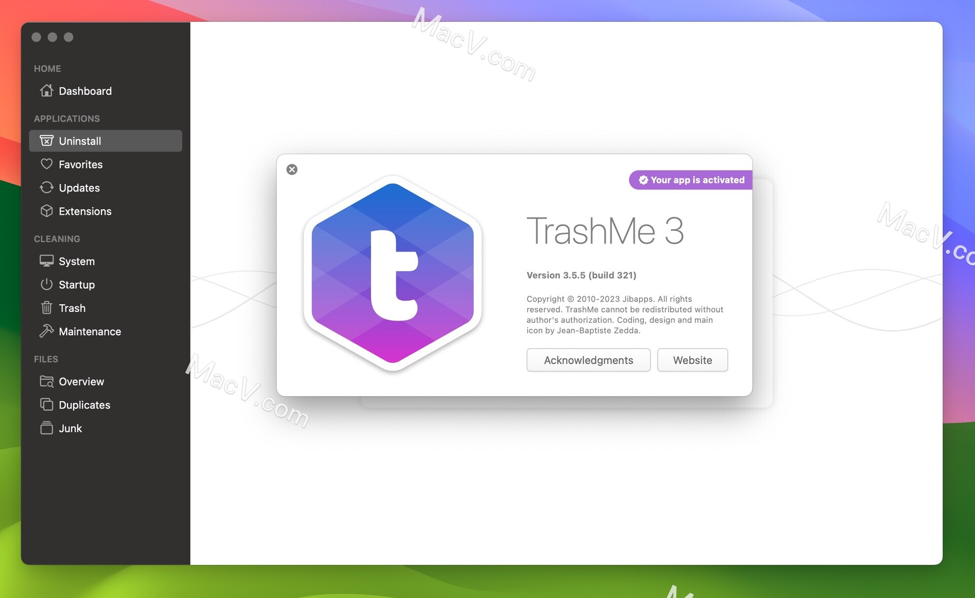
Task: Expand the Files sidebar section
Action: 45,358
